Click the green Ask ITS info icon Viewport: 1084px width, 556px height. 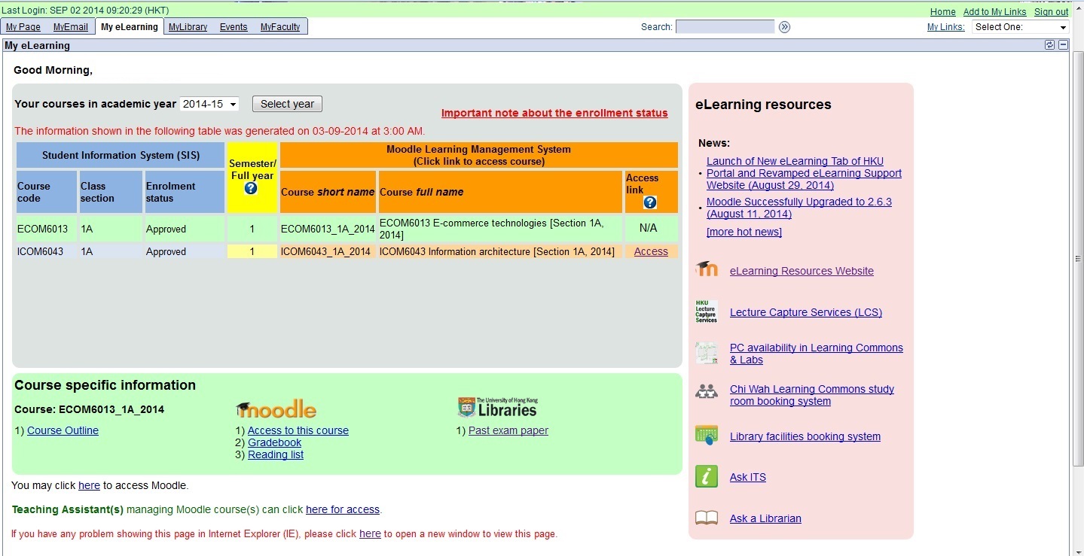click(706, 476)
